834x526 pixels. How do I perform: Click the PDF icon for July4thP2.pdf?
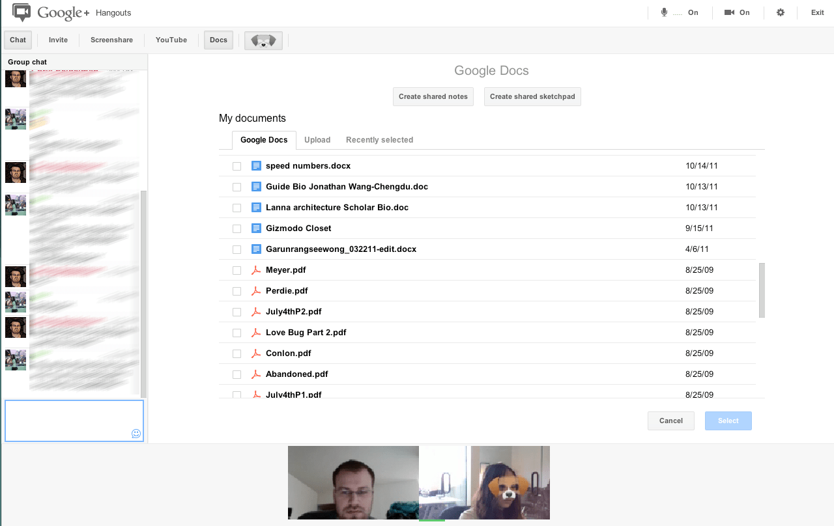click(256, 312)
